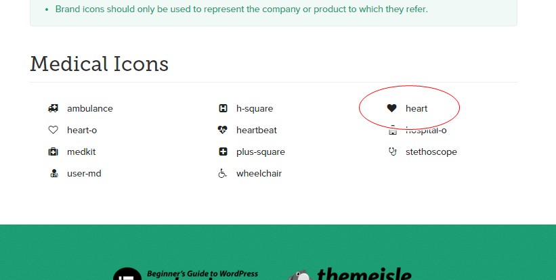This screenshot has width=556, height=280.
Task: Open the heartbeat text link
Action: point(257,130)
